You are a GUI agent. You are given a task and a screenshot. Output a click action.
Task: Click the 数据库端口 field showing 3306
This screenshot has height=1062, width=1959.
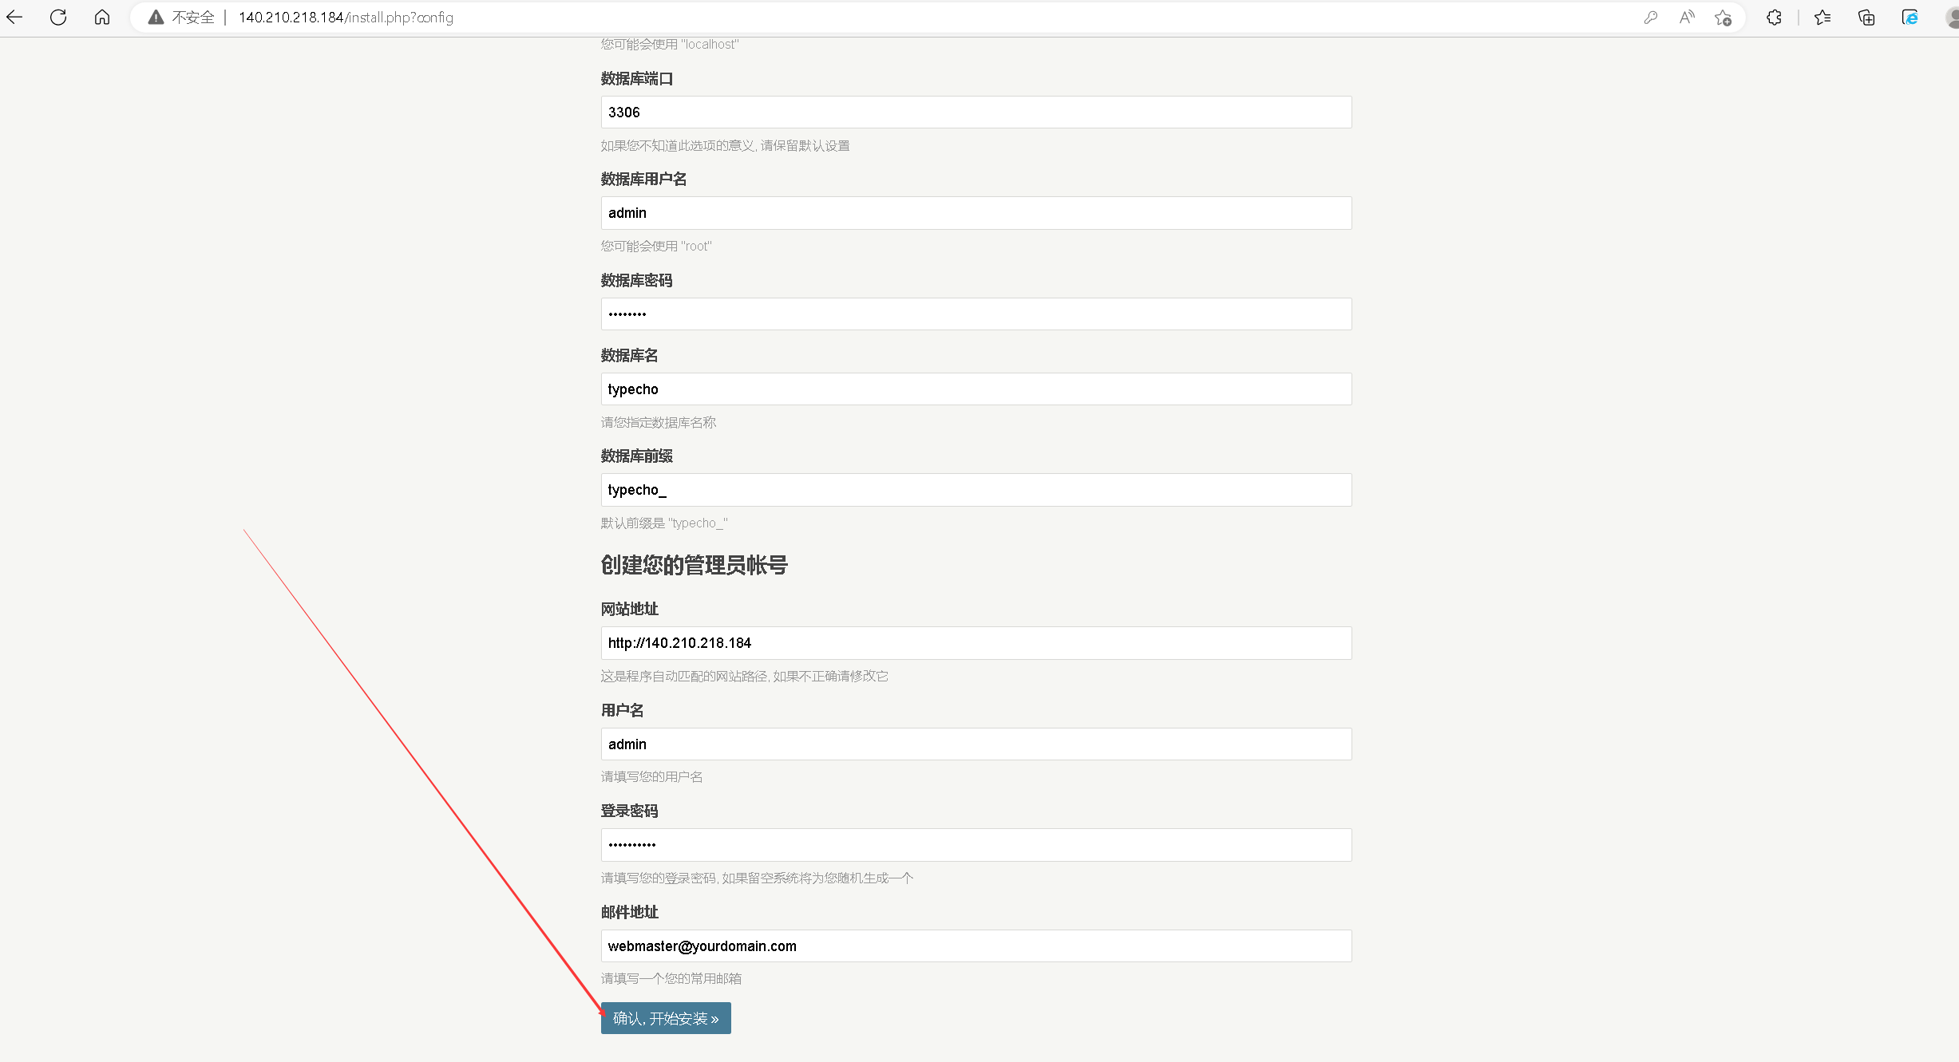(x=976, y=113)
